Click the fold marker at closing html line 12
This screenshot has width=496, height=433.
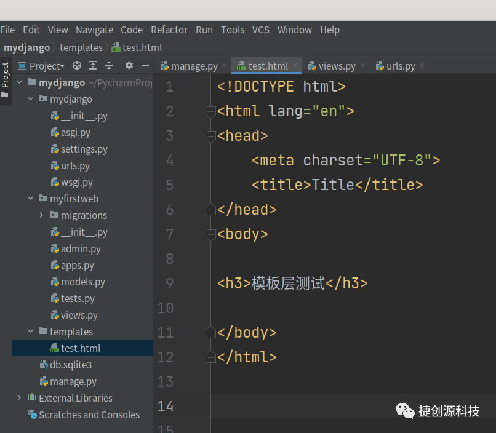[x=210, y=357]
